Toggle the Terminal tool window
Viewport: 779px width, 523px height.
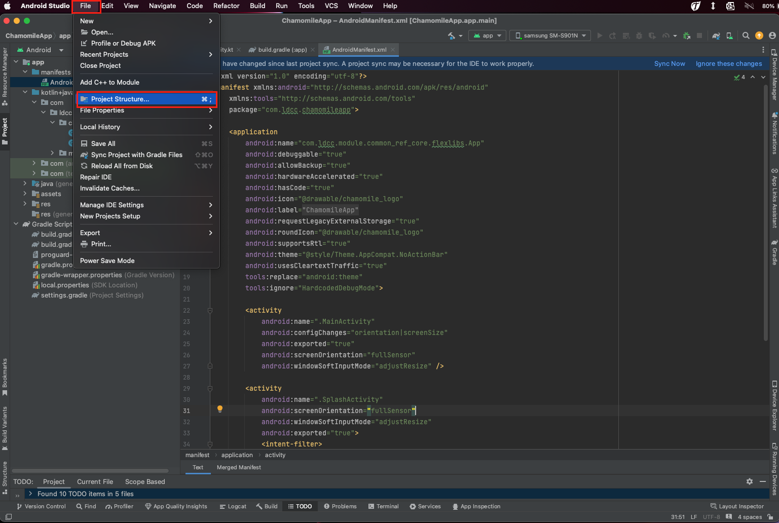(383, 506)
